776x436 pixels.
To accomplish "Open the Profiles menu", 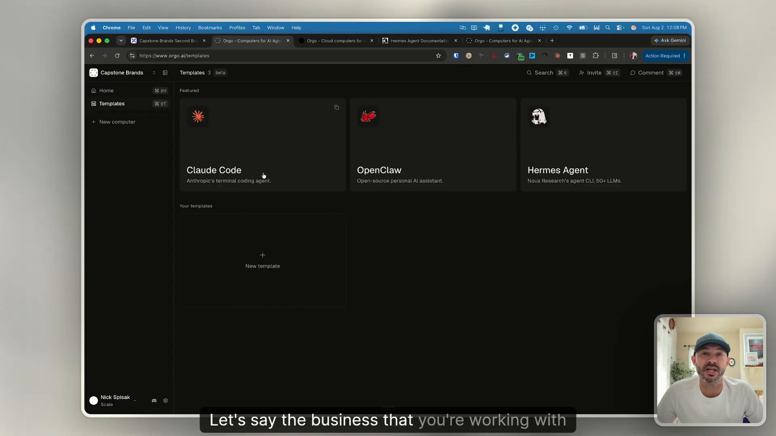I will point(237,28).
